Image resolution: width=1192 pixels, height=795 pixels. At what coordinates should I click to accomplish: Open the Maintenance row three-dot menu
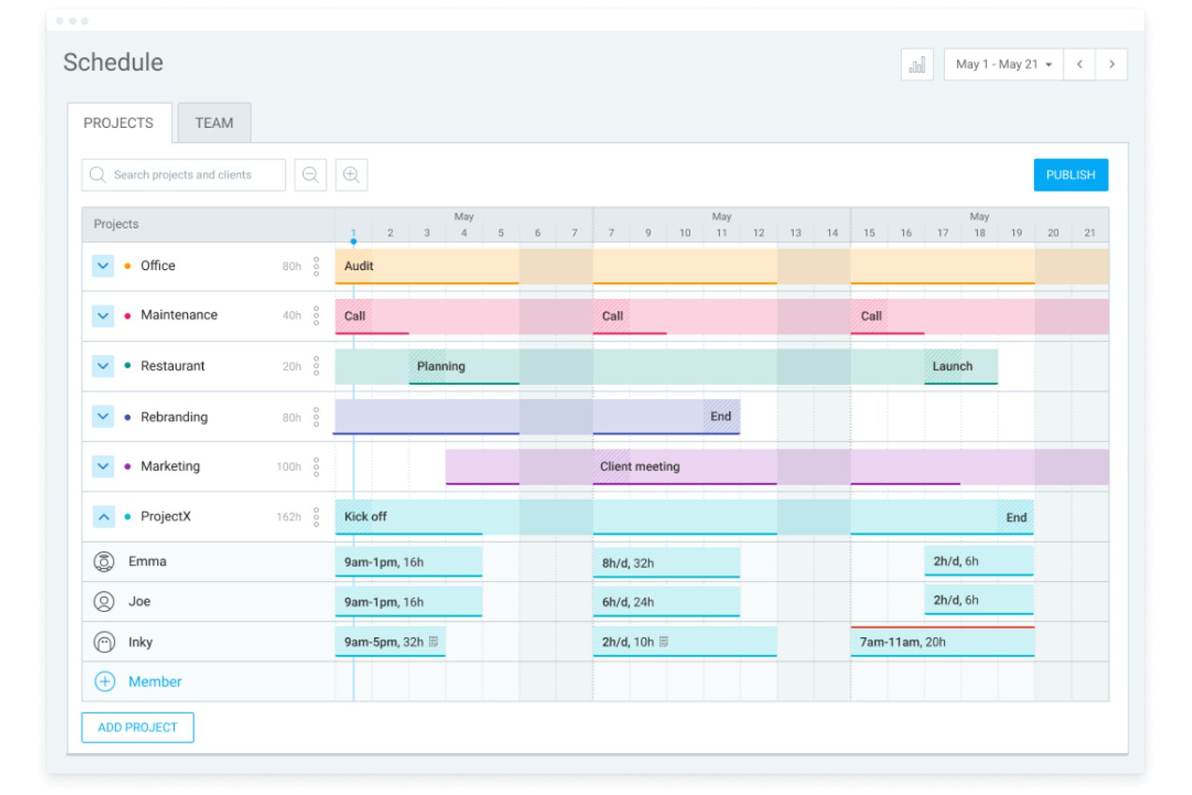pyautogui.click(x=317, y=315)
